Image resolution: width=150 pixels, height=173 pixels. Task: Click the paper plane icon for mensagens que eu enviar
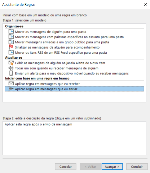[x=11, y=89]
